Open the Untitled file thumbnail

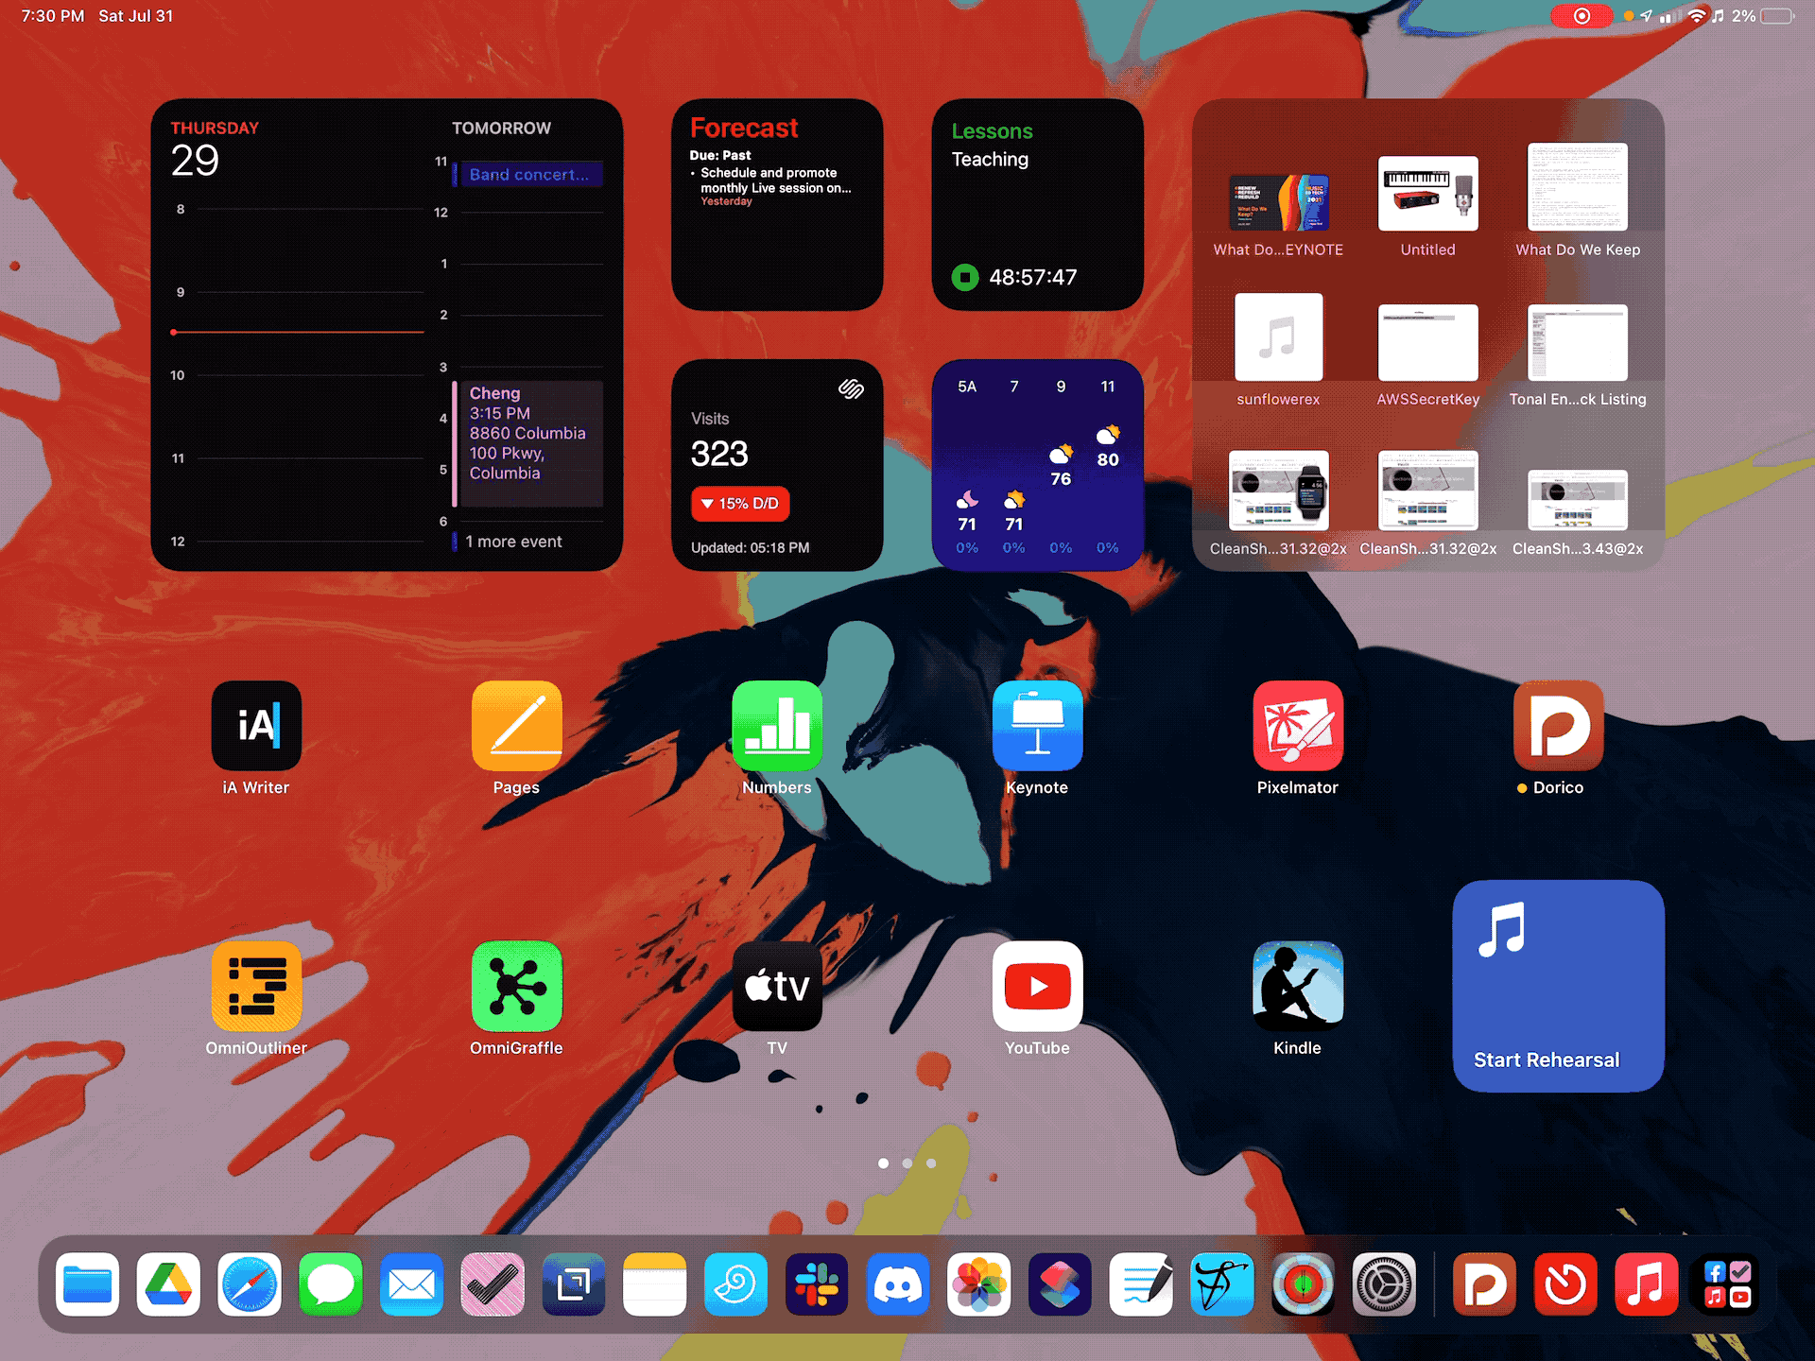tap(1427, 193)
